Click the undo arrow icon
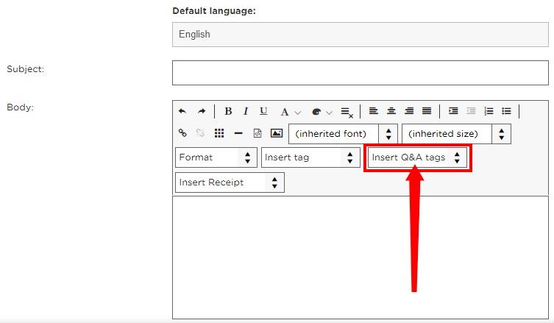Viewport: 554px width, 323px height. point(182,111)
